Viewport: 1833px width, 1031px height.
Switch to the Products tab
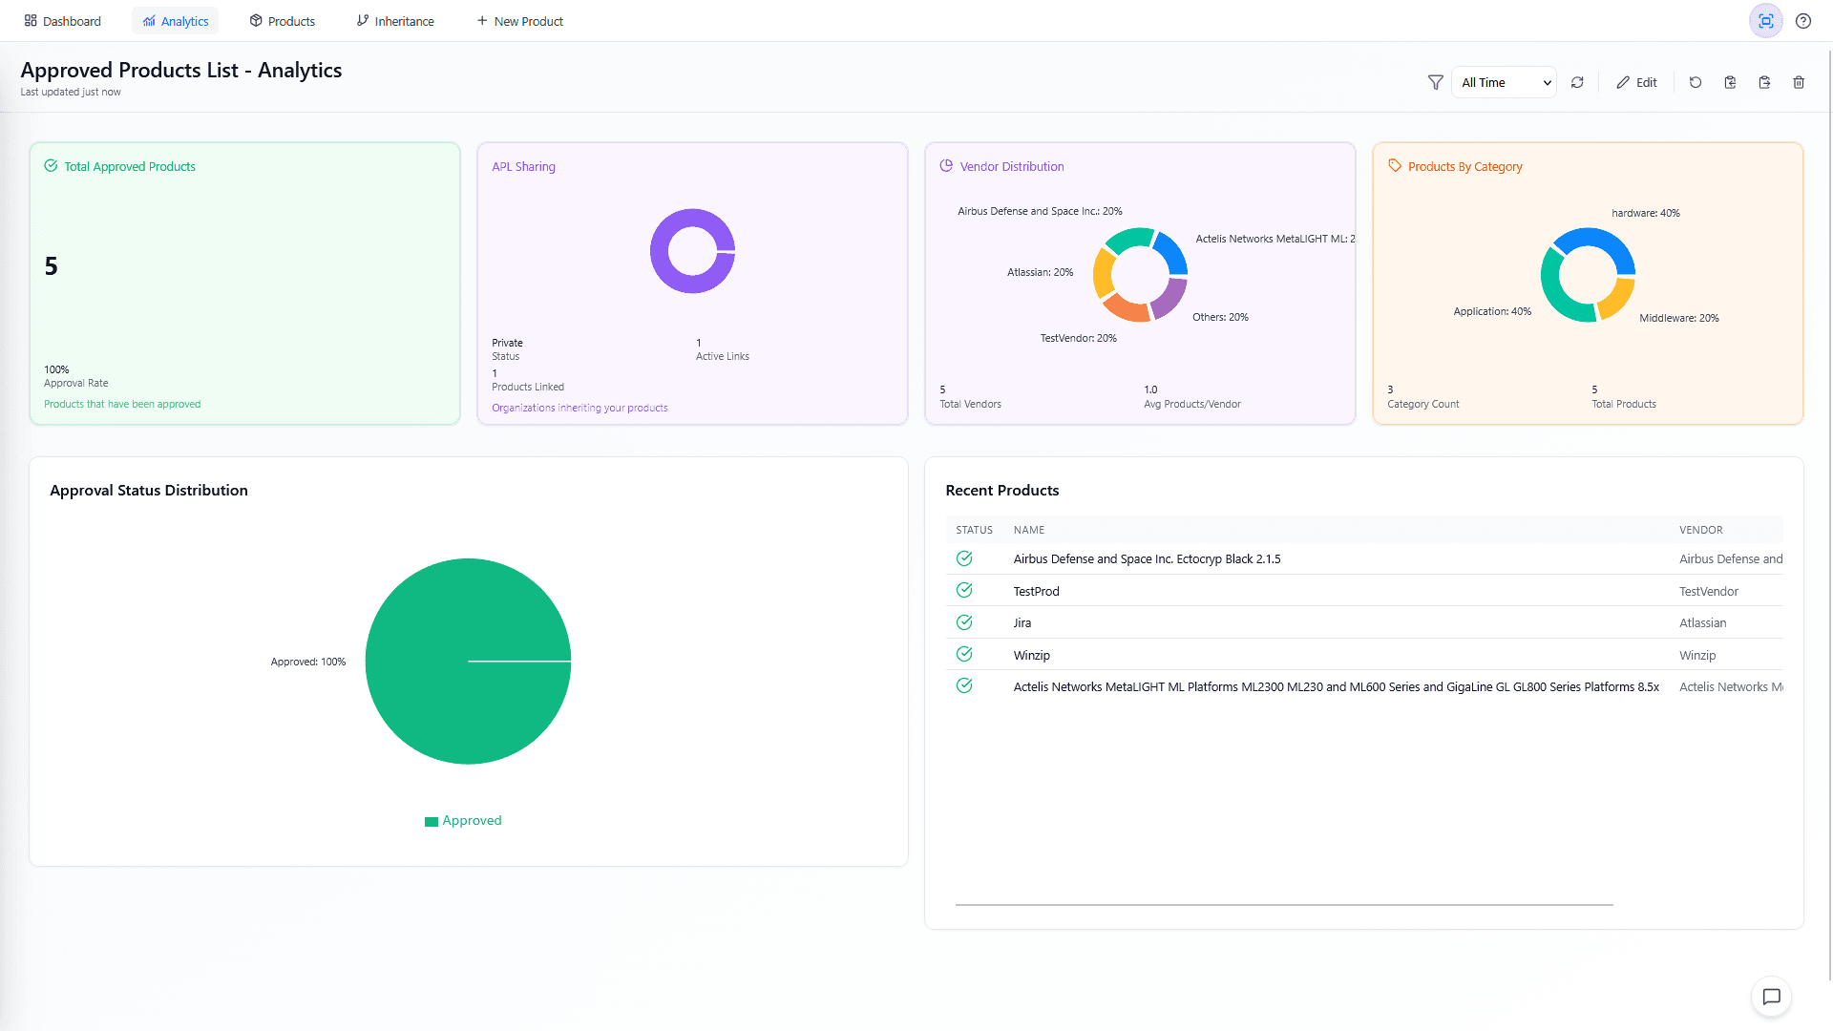point(282,20)
